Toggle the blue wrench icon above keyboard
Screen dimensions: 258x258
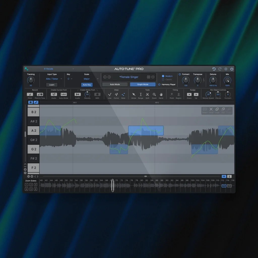point(36,102)
